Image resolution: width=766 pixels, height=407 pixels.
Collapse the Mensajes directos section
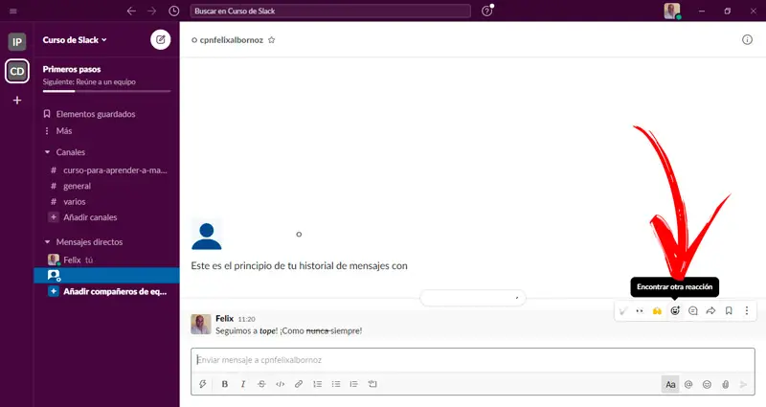(47, 242)
